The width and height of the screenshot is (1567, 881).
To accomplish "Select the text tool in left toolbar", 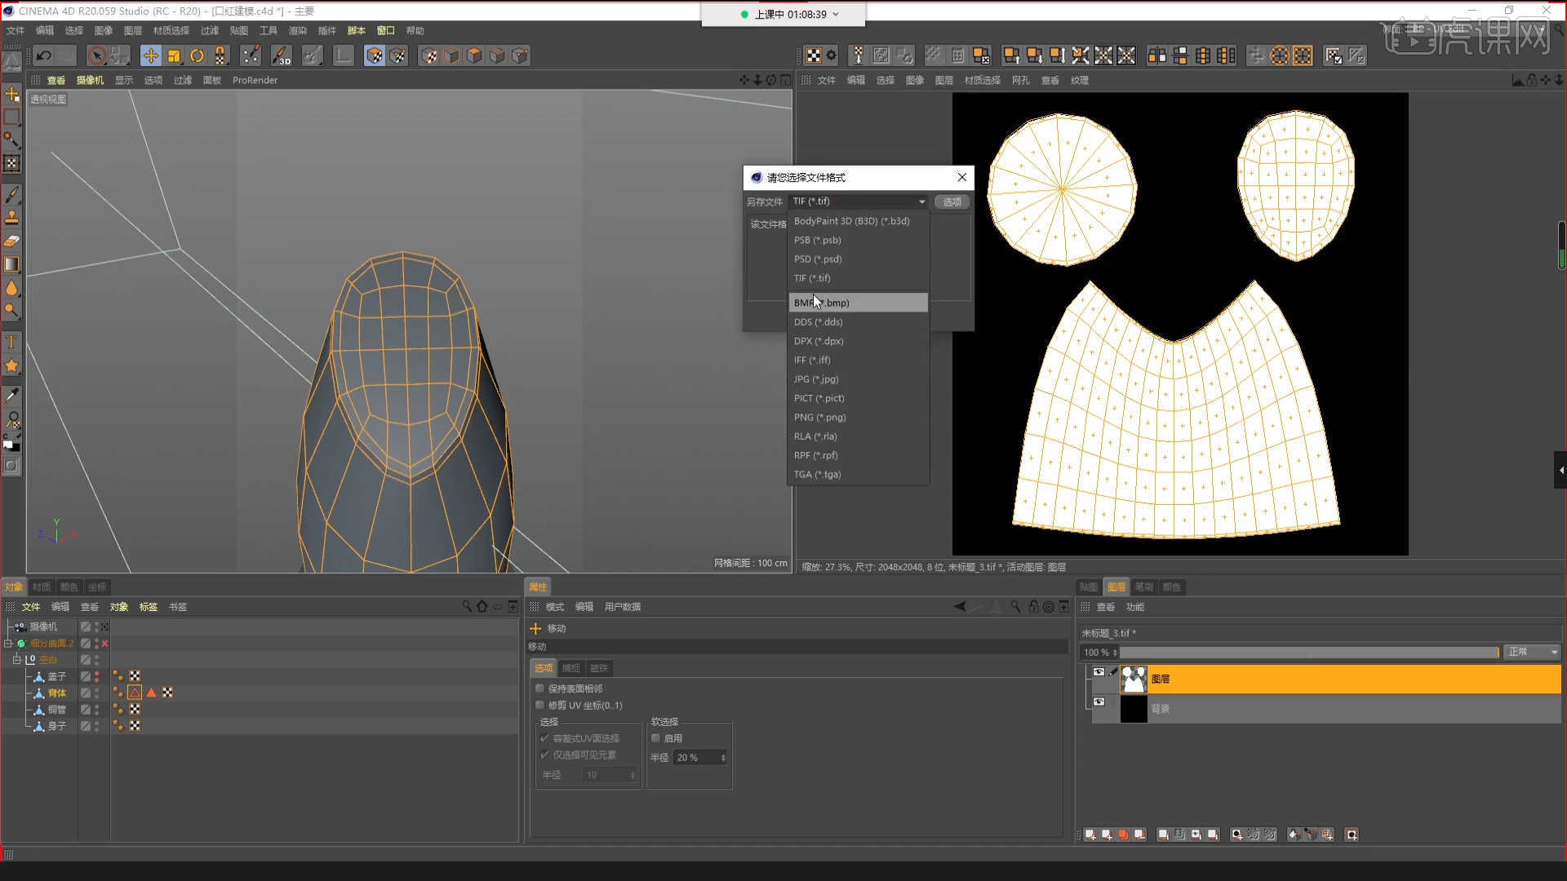I will pos(11,342).
